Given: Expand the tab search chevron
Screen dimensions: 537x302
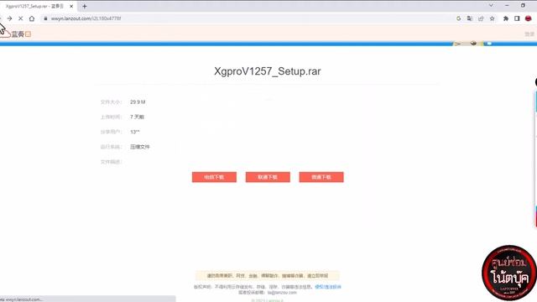Looking at the screenshot, I should click(x=491, y=6).
